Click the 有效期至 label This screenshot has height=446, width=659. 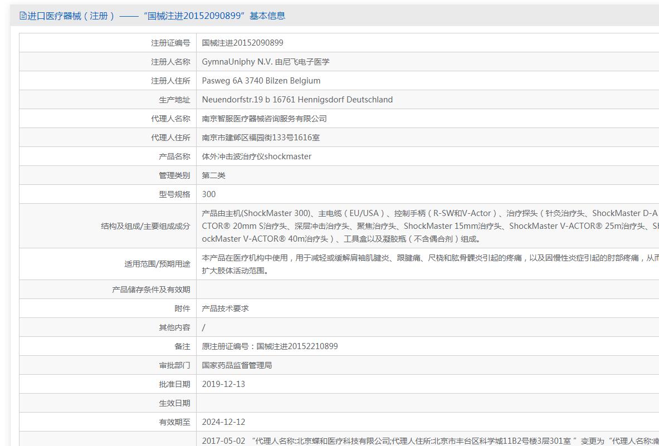[x=174, y=422]
